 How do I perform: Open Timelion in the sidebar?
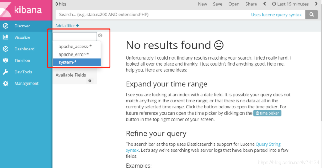tap(22, 60)
